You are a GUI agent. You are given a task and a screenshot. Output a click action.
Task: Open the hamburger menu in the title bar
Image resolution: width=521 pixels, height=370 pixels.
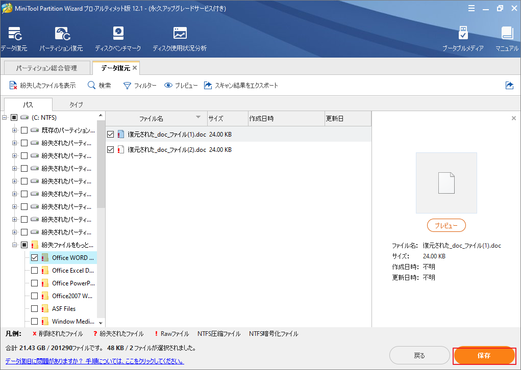pyautogui.click(x=472, y=8)
